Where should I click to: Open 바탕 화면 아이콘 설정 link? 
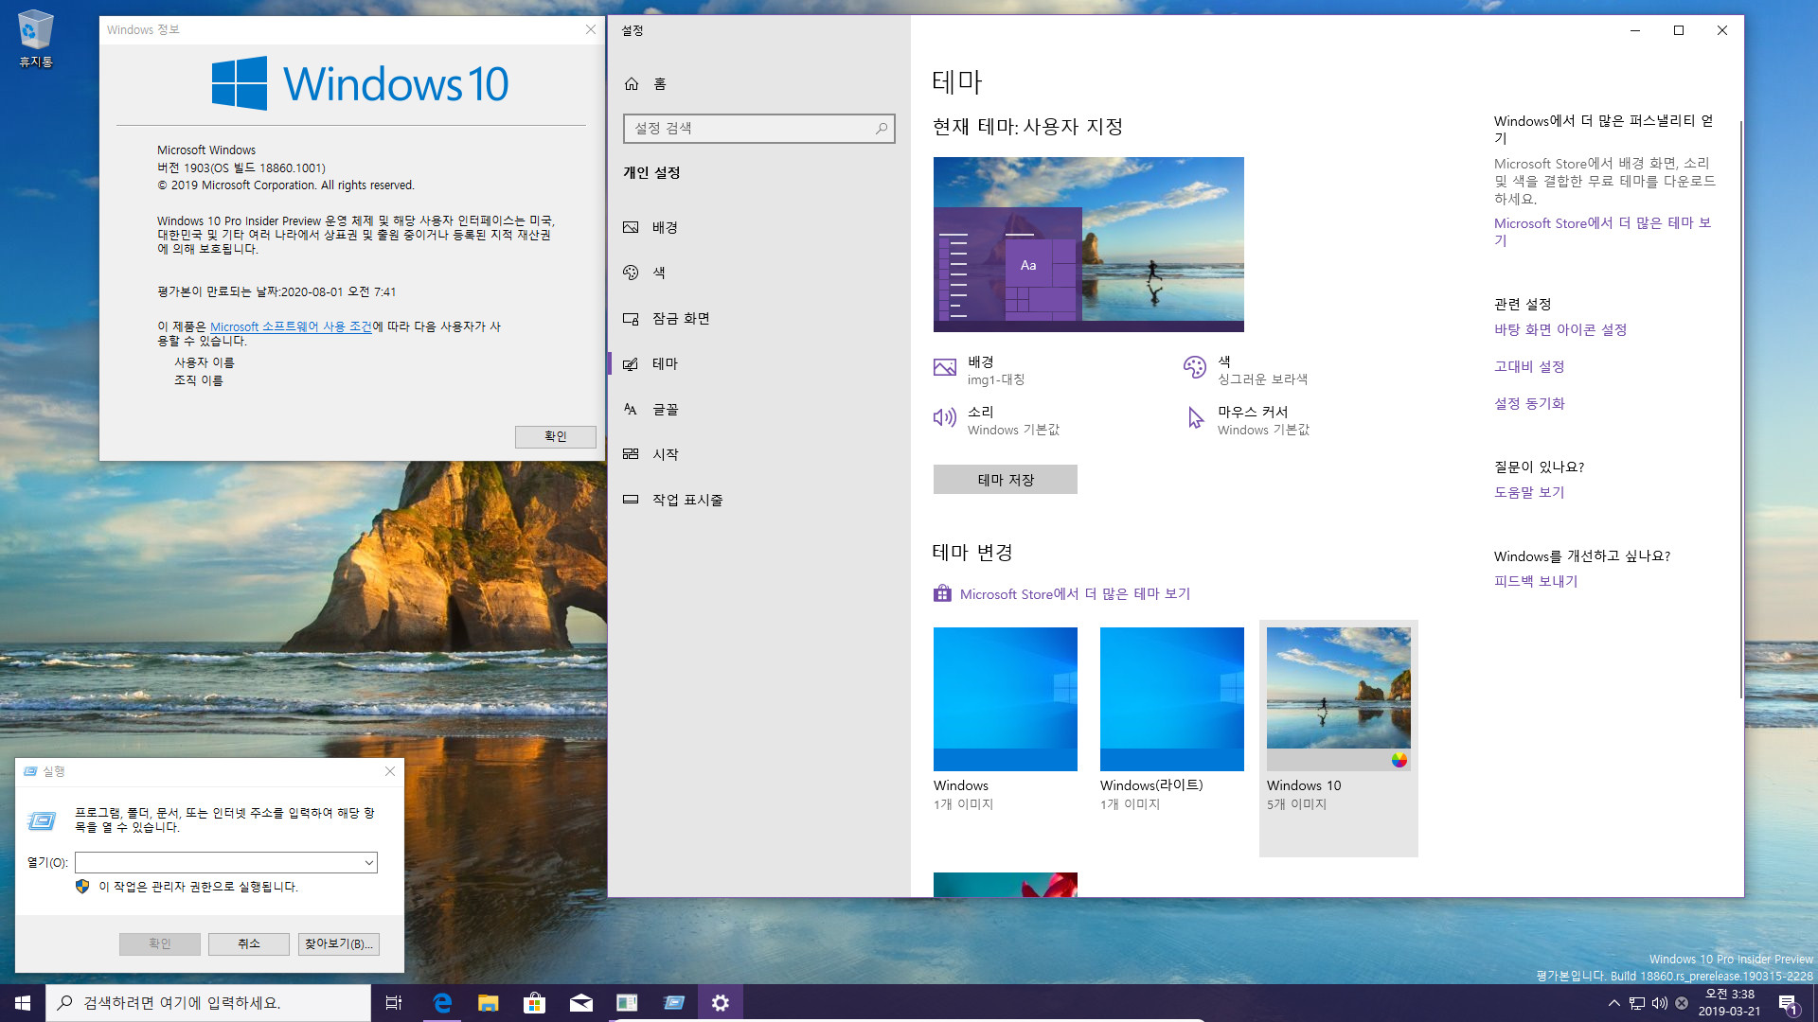click(1560, 330)
